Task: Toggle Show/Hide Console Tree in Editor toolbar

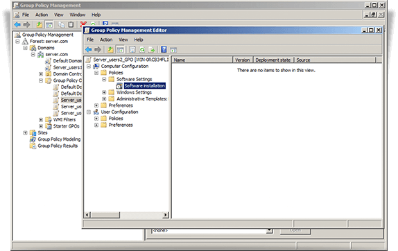Action: pyautogui.click(x=121, y=49)
